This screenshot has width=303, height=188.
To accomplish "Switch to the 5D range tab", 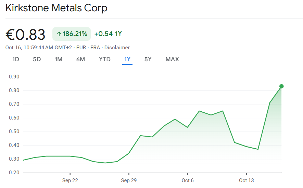I will [37, 59].
